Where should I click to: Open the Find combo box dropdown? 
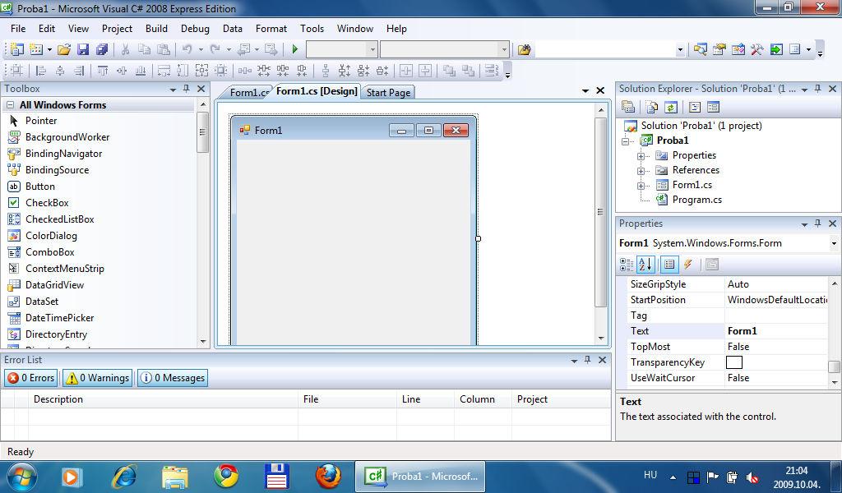click(680, 50)
